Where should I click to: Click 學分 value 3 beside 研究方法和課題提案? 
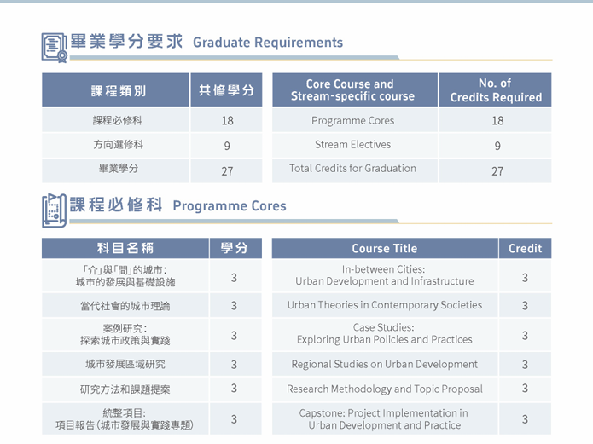click(235, 389)
